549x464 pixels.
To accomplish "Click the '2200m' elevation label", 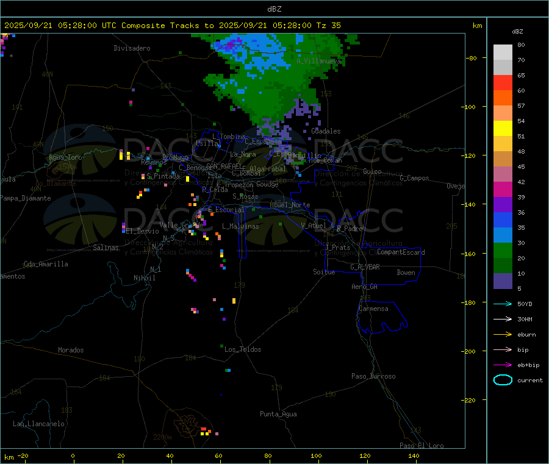I will (162, 437).
